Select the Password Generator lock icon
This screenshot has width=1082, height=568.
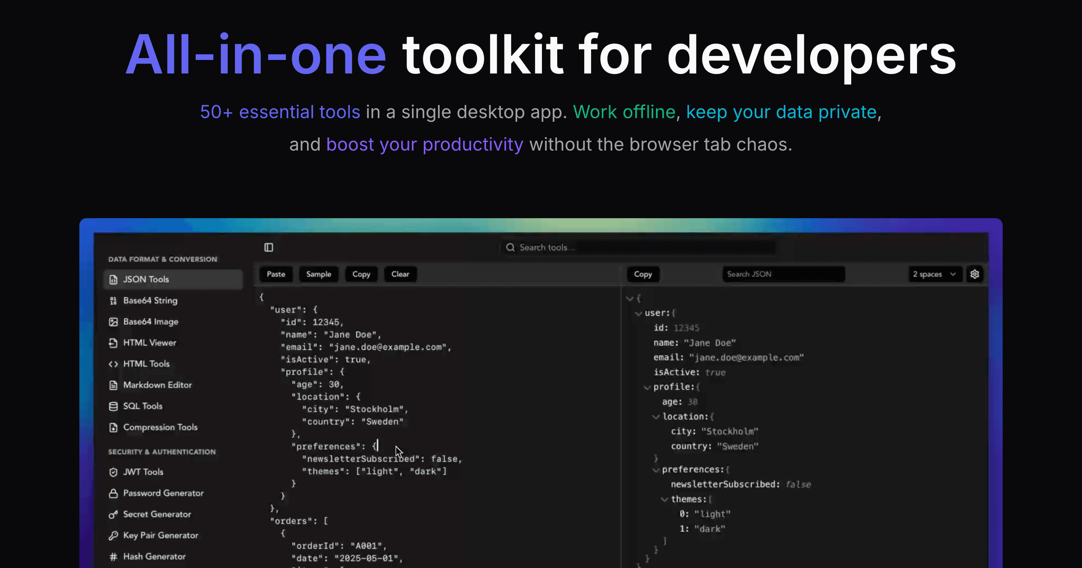[113, 493]
